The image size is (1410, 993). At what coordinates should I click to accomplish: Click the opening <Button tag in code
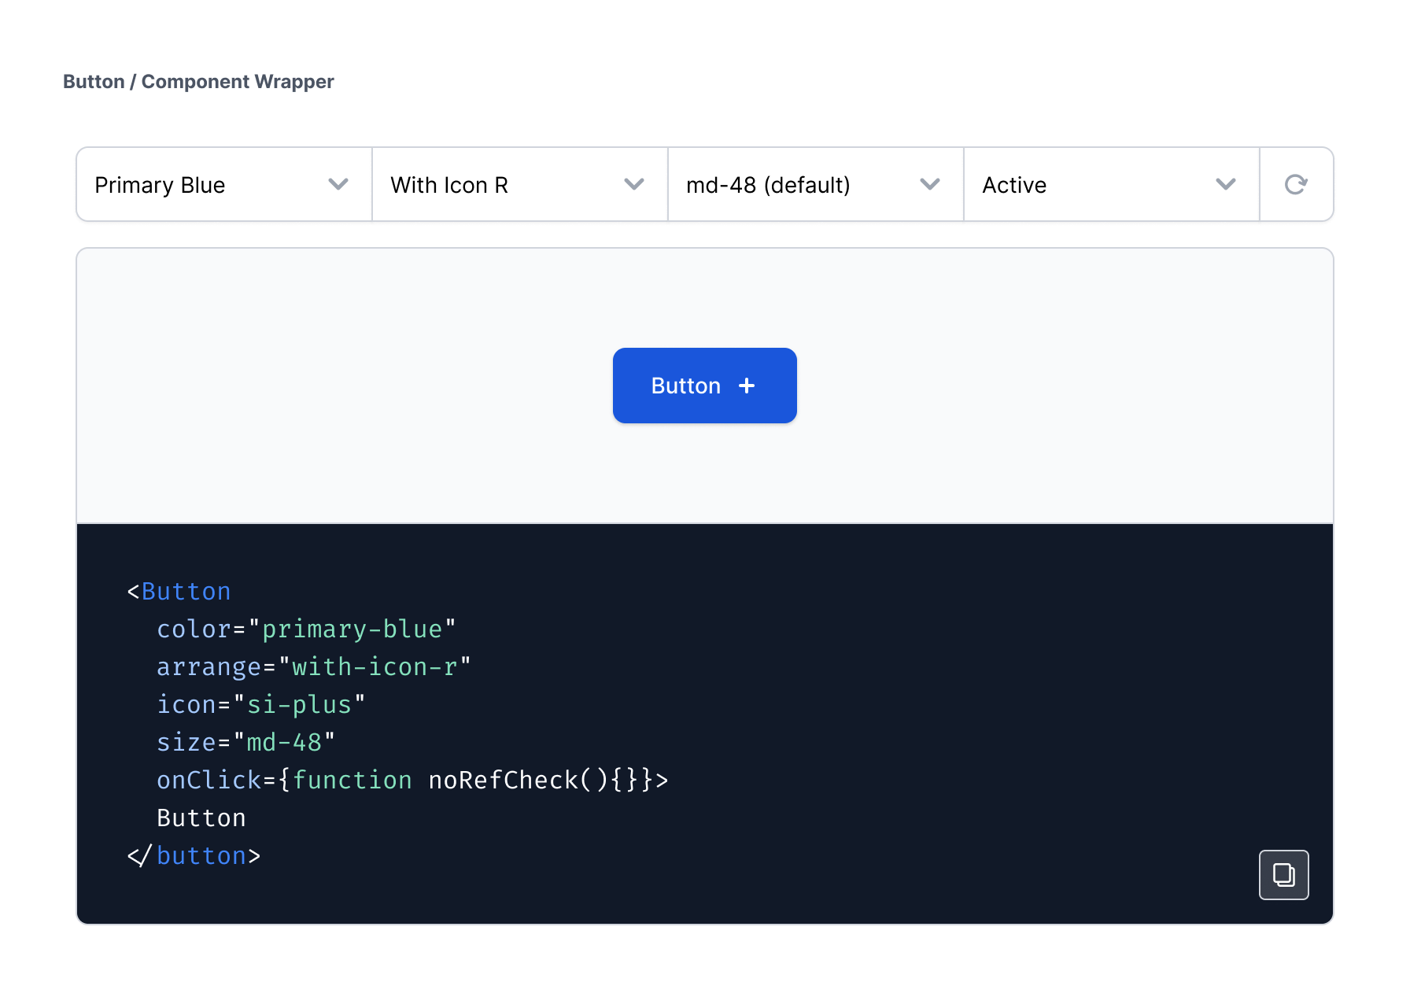click(179, 592)
